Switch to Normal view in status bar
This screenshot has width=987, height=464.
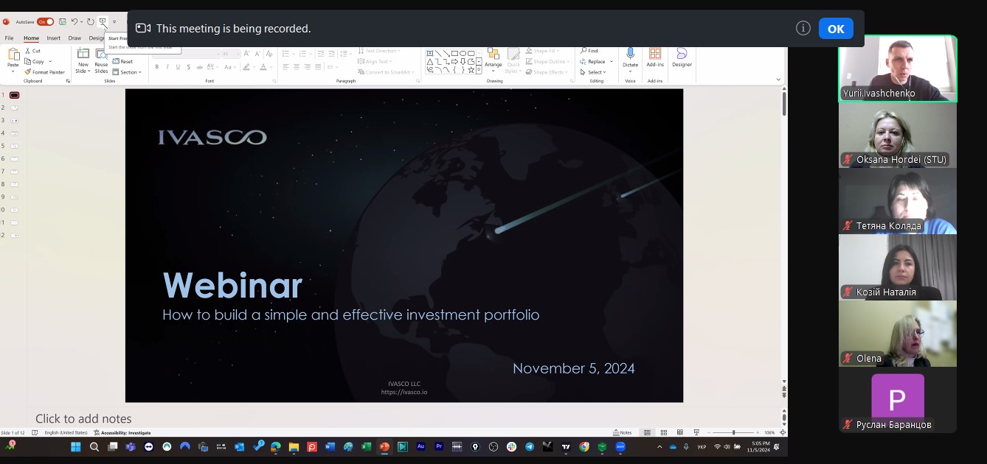tap(647, 432)
